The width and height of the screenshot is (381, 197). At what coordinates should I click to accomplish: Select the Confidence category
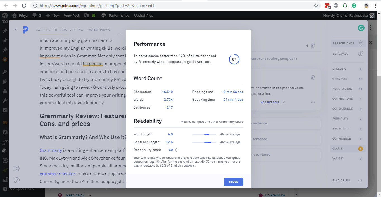(x=348, y=138)
